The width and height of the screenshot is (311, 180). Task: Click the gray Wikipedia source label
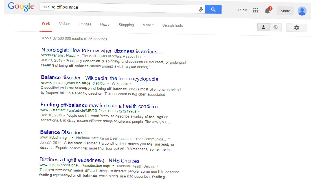120,84
